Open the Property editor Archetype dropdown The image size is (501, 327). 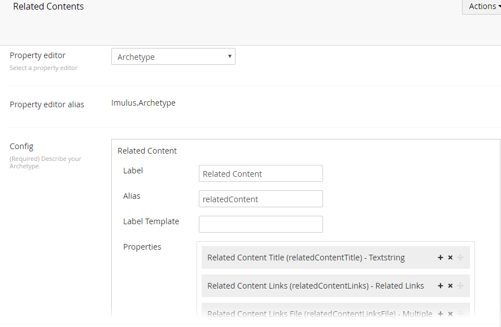click(x=173, y=56)
